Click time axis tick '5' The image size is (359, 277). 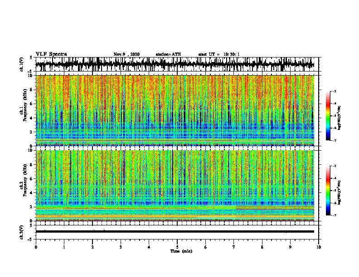(177, 247)
